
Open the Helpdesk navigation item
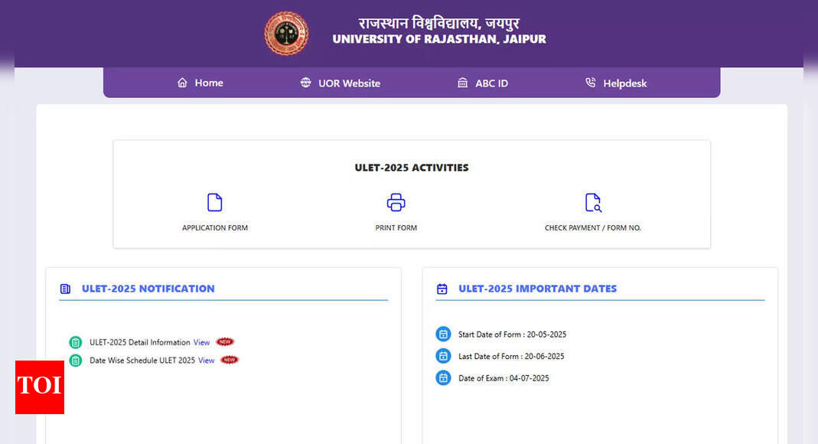coord(624,83)
